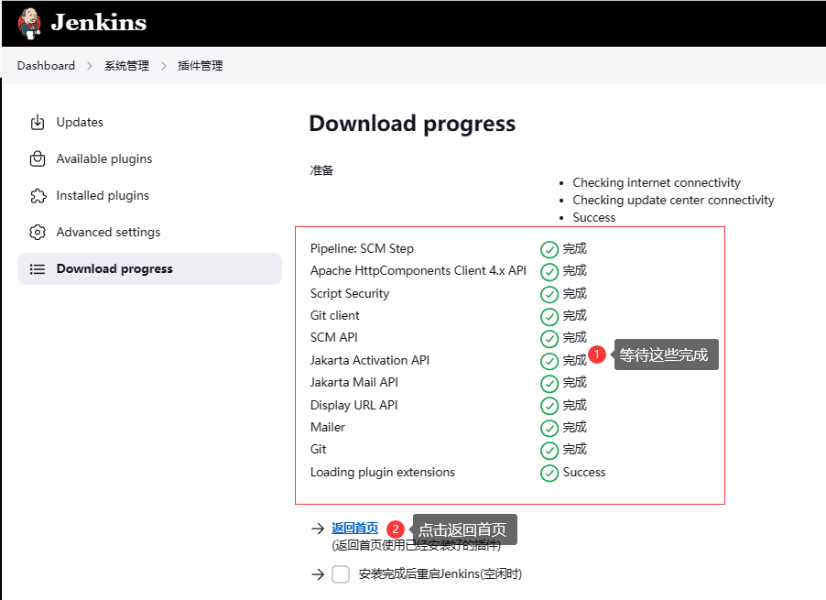
Task: Click the green check icon for Display URL API
Action: [549, 406]
